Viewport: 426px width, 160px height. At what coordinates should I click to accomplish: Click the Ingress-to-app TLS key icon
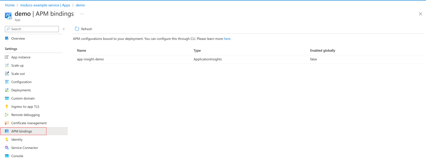click(7, 107)
